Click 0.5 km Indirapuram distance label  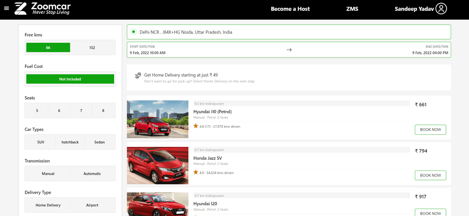click(209, 103)
